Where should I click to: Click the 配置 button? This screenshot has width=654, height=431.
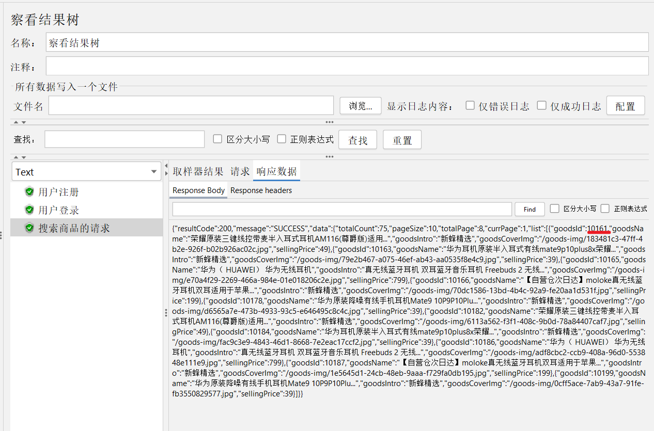(x=626, y=106)
